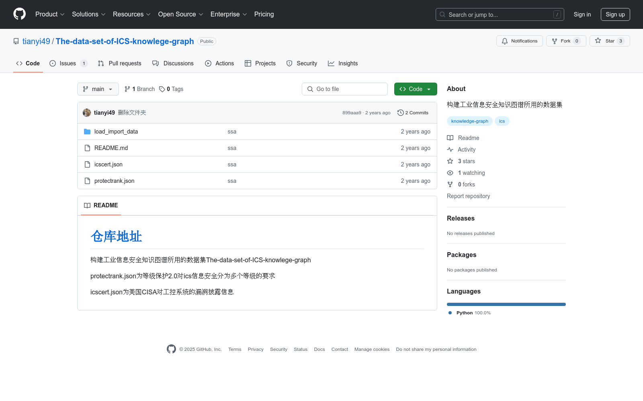
Task: Switch to the Insights tab
Action: click(x=343, y=63)
